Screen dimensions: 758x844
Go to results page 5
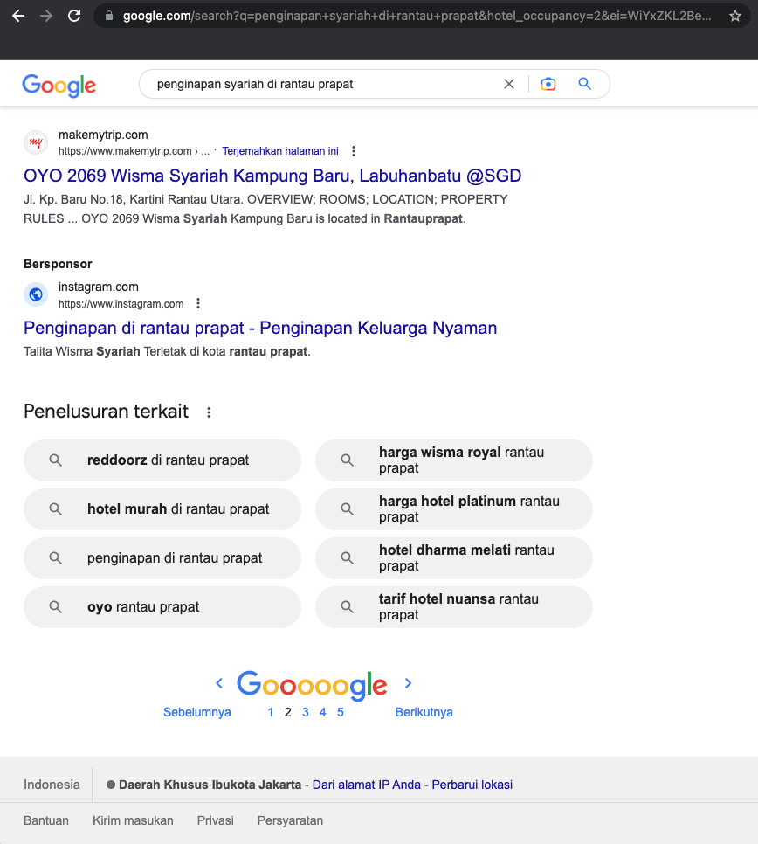tap(341, 712)
